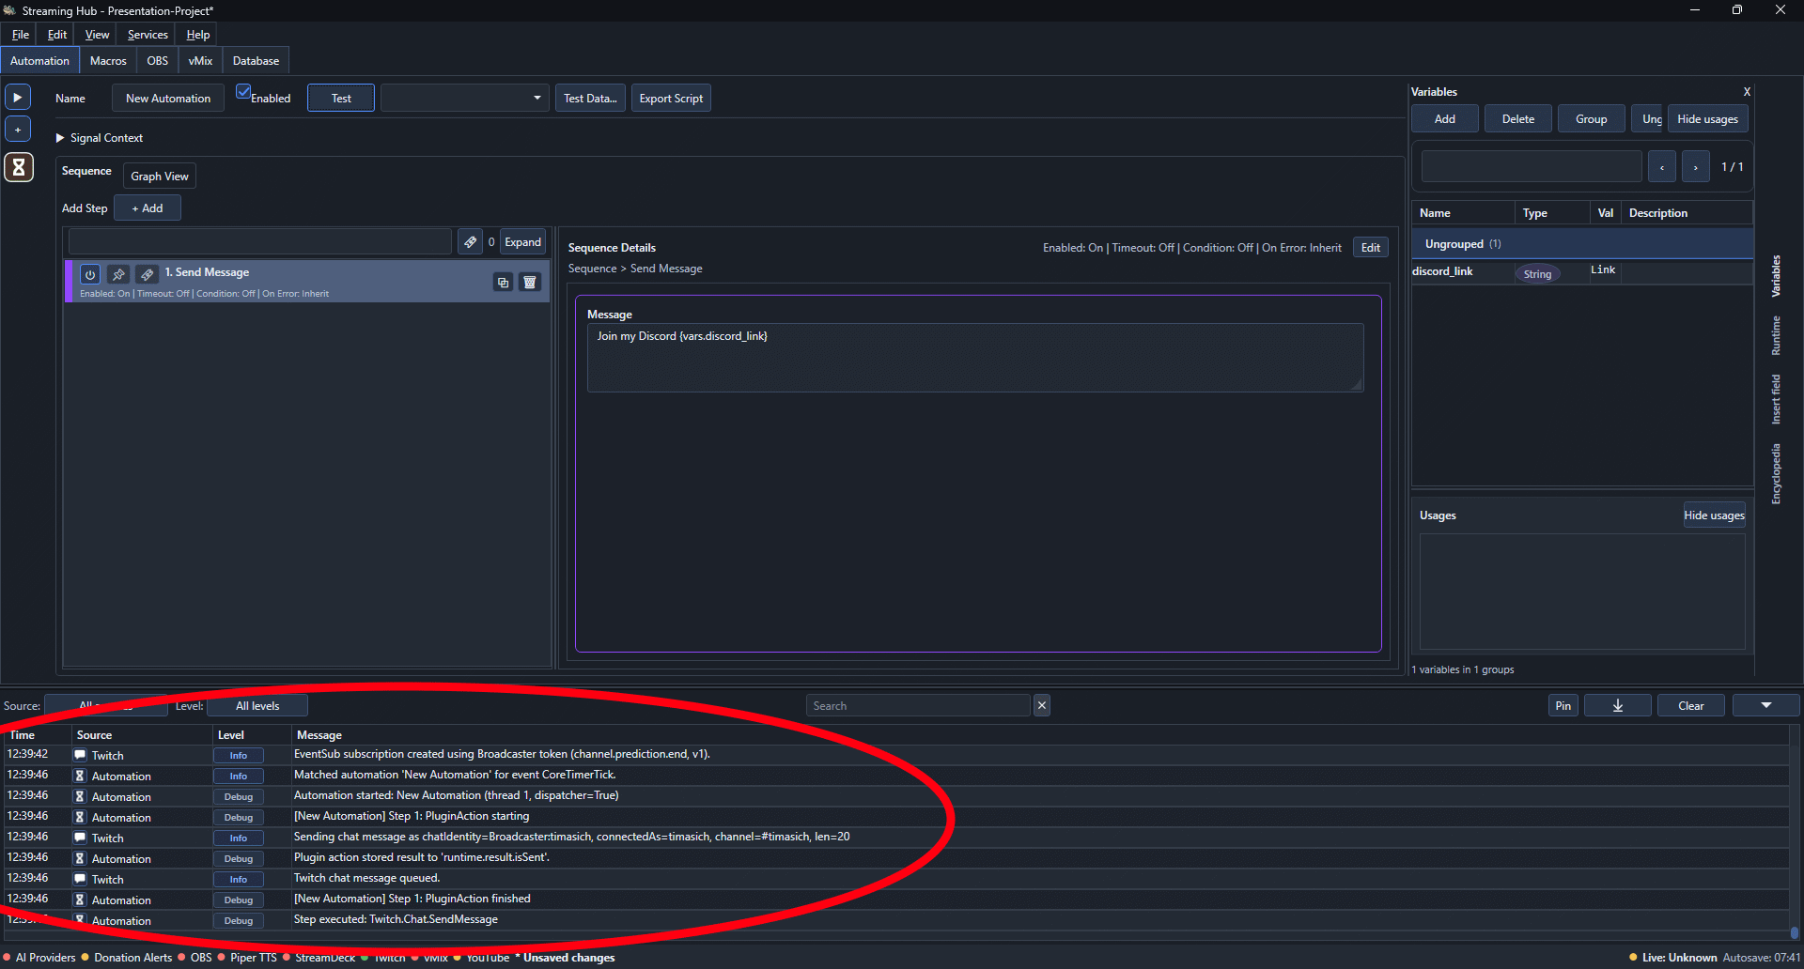
Task: Click the log Search field
Action: pyautogui.click(x=918, y=705)
